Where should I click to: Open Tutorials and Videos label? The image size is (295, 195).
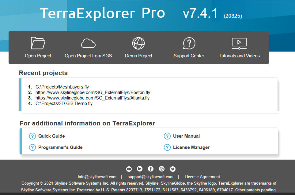[239, 56]
